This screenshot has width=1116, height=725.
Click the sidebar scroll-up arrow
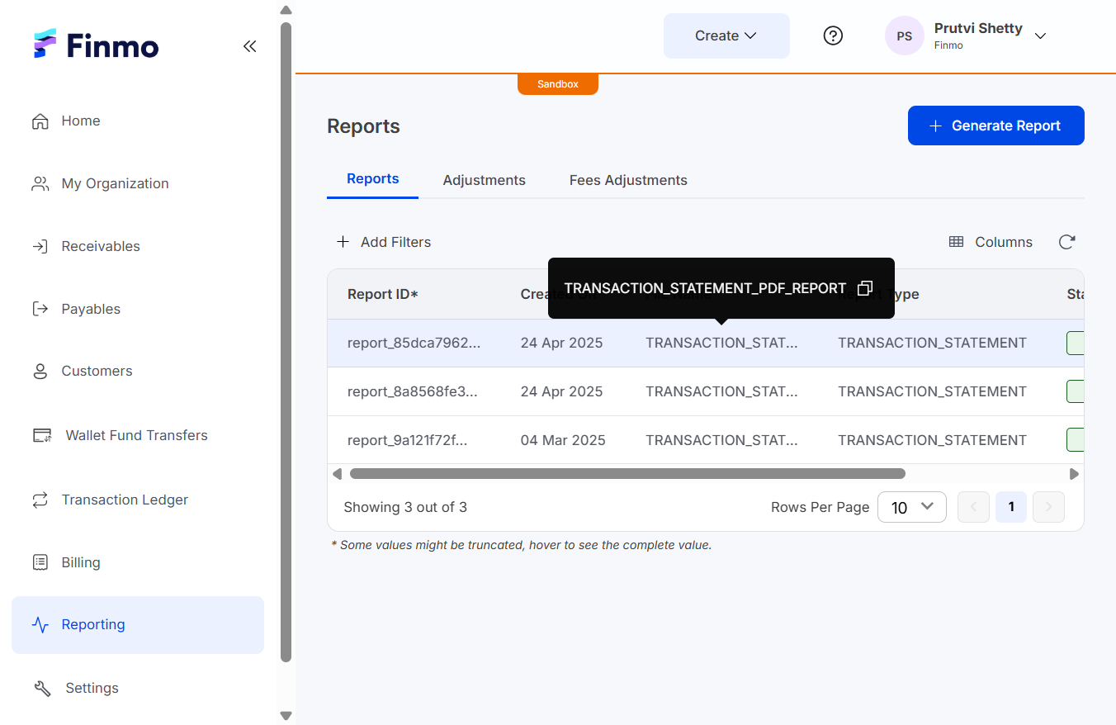286,11
